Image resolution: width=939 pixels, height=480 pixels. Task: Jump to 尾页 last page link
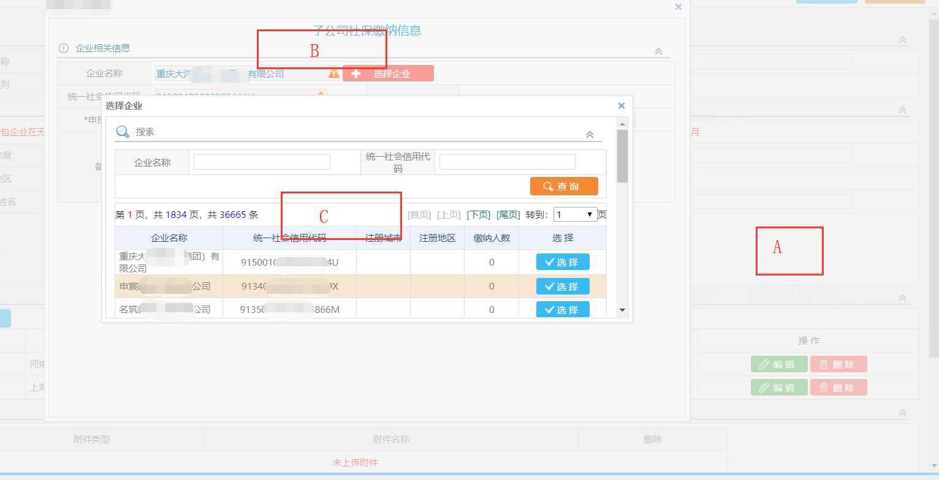tap(508, 215)
